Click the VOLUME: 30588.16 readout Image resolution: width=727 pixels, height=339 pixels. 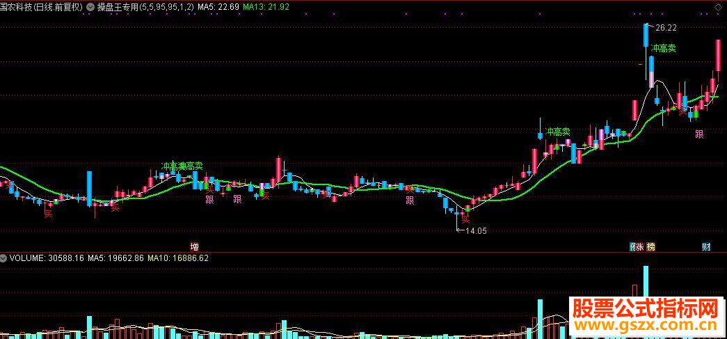point(47,258)
